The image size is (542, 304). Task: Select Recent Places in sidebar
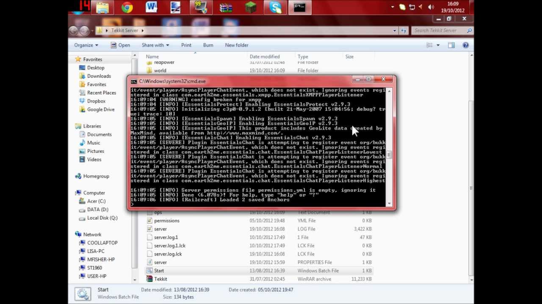(x=101, y=93)
